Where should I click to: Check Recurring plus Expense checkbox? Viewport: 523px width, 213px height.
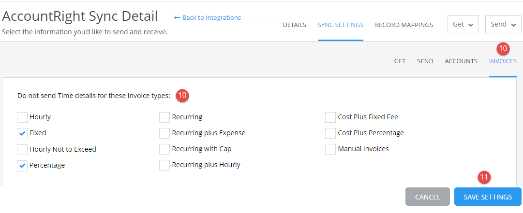164,133
